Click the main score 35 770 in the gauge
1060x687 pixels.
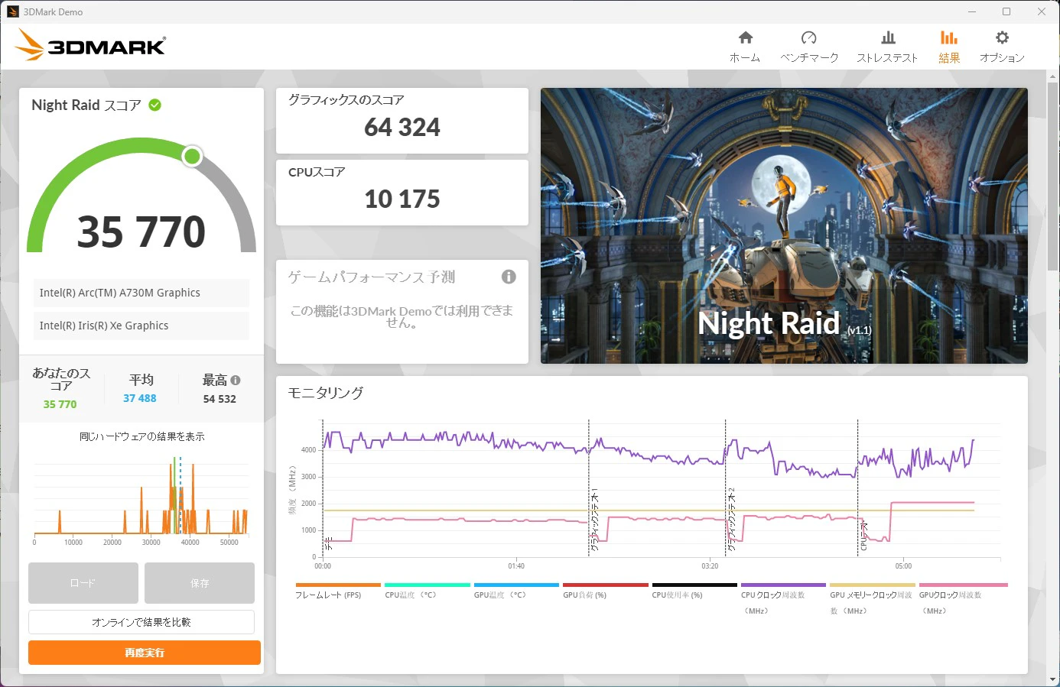141,232
